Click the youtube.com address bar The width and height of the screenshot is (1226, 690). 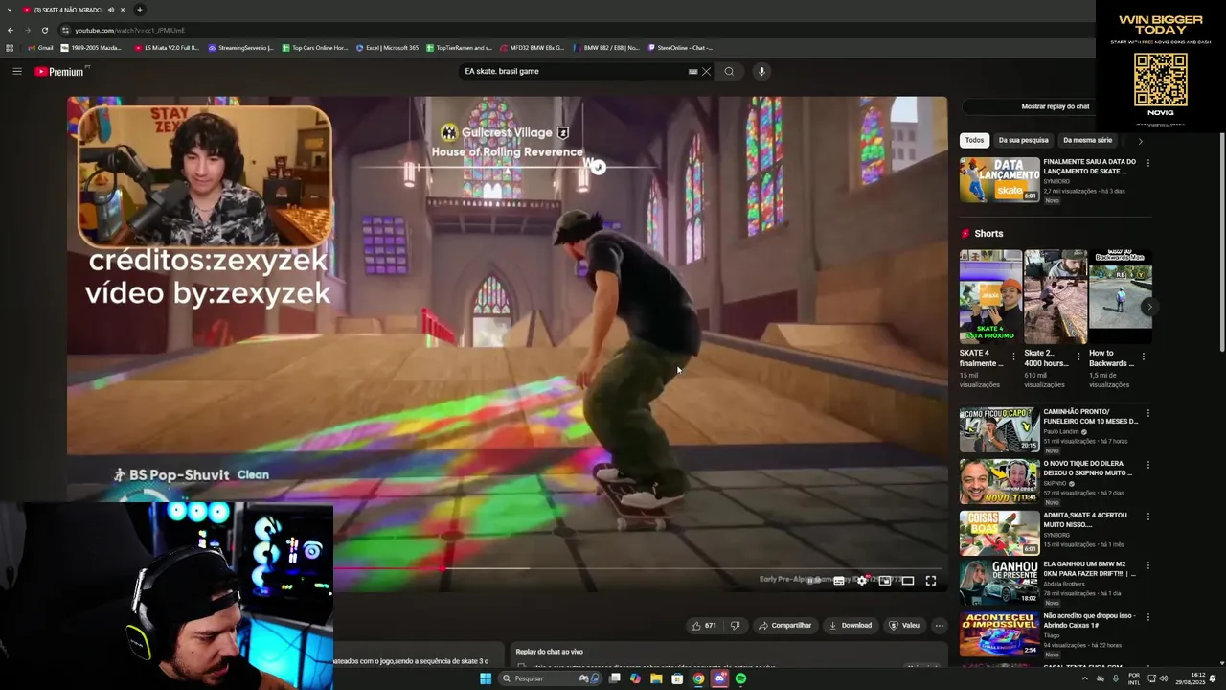click(575, 30)
